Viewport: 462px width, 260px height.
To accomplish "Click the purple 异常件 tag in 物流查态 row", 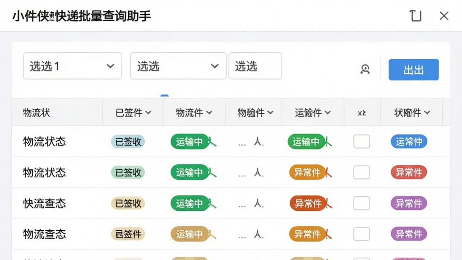I will point(409,234).
